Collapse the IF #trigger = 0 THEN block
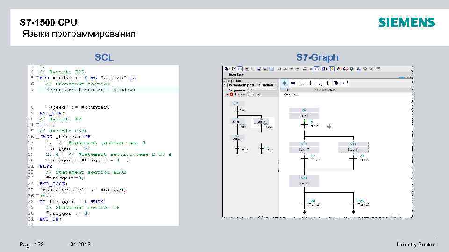Screen dimensions: 449x252 pos(37,202)
